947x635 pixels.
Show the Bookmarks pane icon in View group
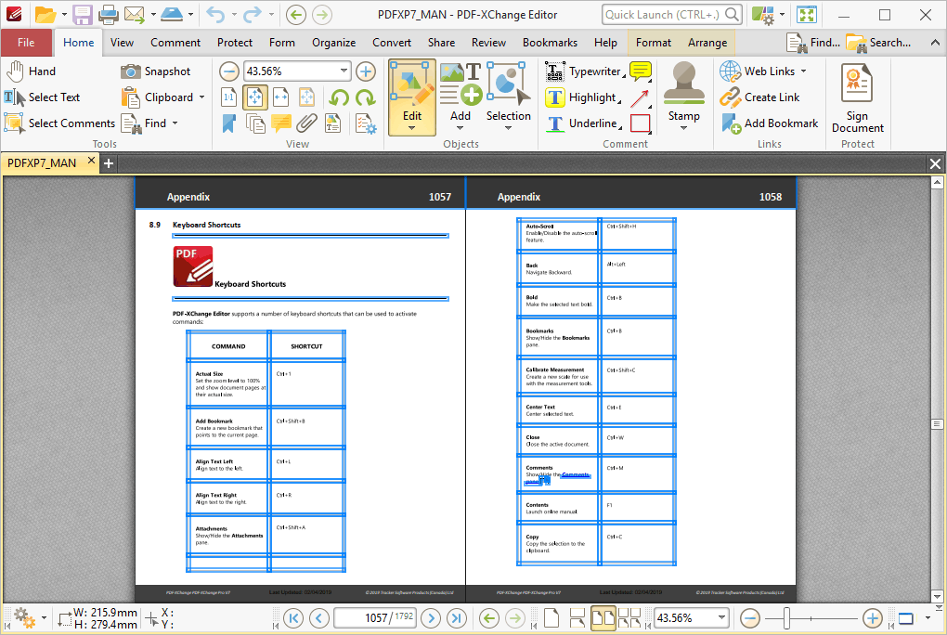(x=229, y=123)
